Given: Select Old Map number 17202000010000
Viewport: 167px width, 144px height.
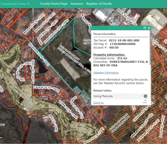Looking at the screenshot, I should pos(122,44).
